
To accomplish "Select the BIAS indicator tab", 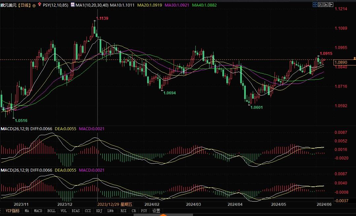I will (x=76, y=211).
